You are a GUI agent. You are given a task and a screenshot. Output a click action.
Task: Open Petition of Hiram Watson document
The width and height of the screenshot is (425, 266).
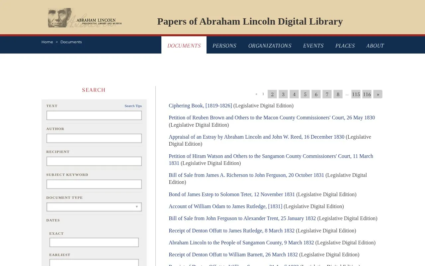pyautogui.click(x=271, y=160)
